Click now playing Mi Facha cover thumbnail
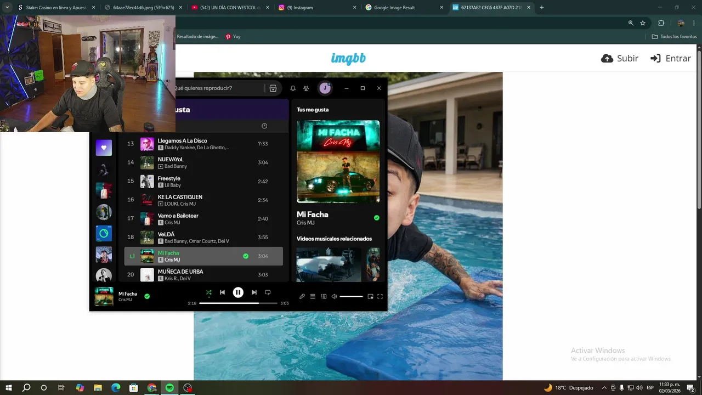 point(104,296)
